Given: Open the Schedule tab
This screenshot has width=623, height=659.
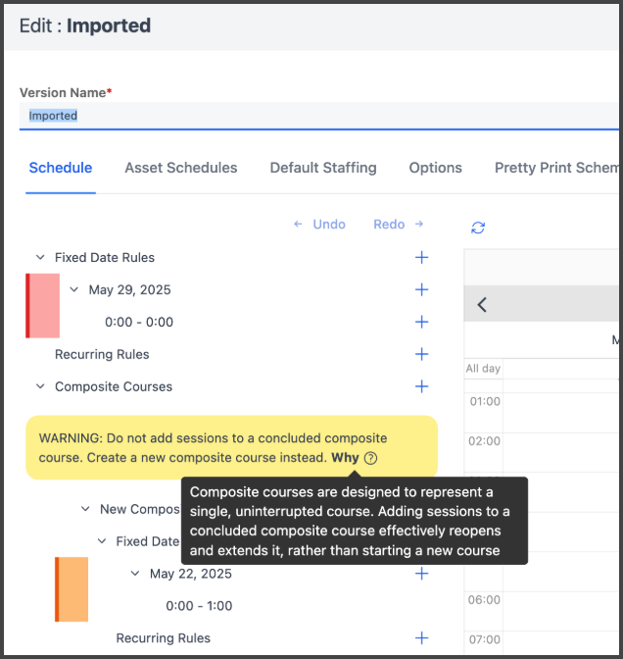Looking at the screenshot, I should (61, 168).
